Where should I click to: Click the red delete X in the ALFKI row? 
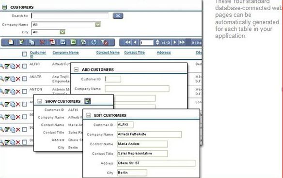click(18, 66)
